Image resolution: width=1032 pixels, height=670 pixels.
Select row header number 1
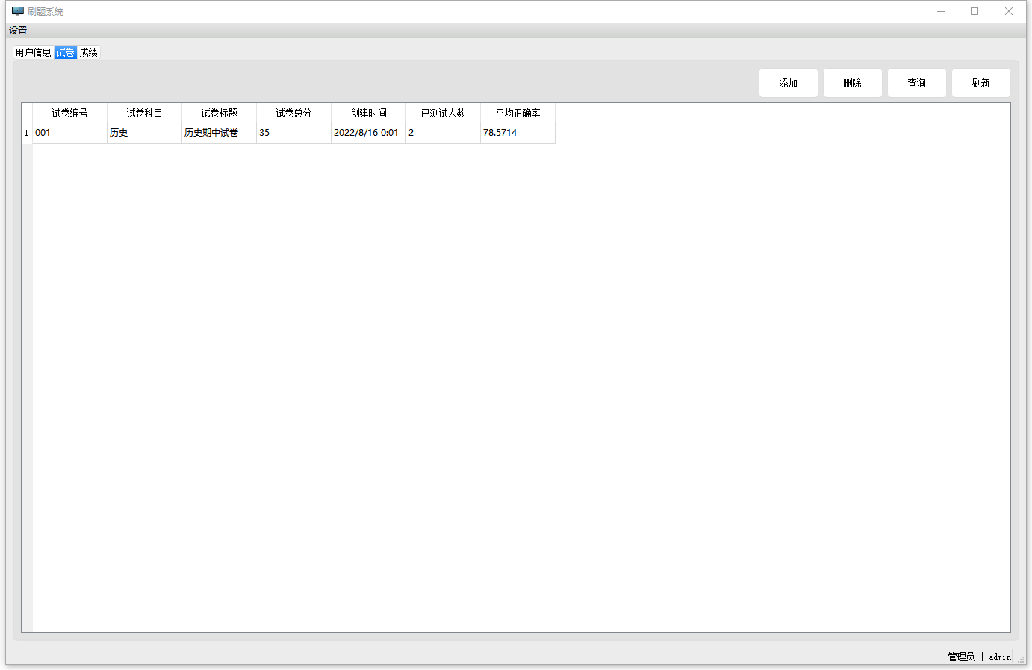(x=27, y=133)
